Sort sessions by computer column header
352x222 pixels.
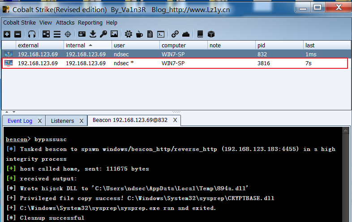pos(184,45)
